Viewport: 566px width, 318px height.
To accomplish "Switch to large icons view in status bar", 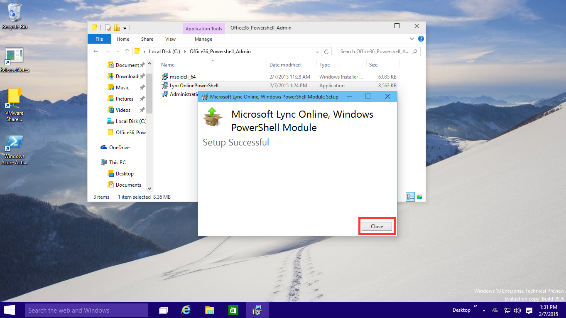I will point(419,197).
